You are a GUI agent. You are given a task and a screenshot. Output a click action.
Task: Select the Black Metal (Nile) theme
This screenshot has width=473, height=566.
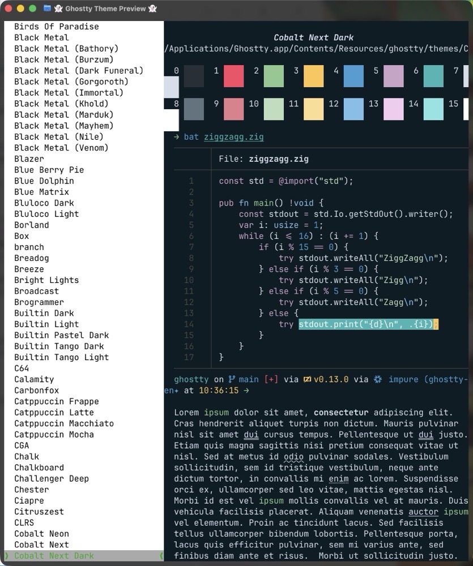[x=59, y=137]
